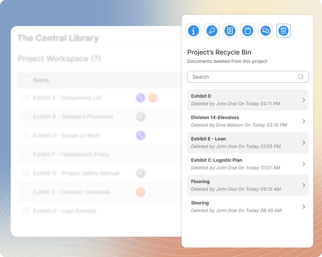Click the Search input field
This screenshot has height=257, width=322.
click(x=248, y=77)
